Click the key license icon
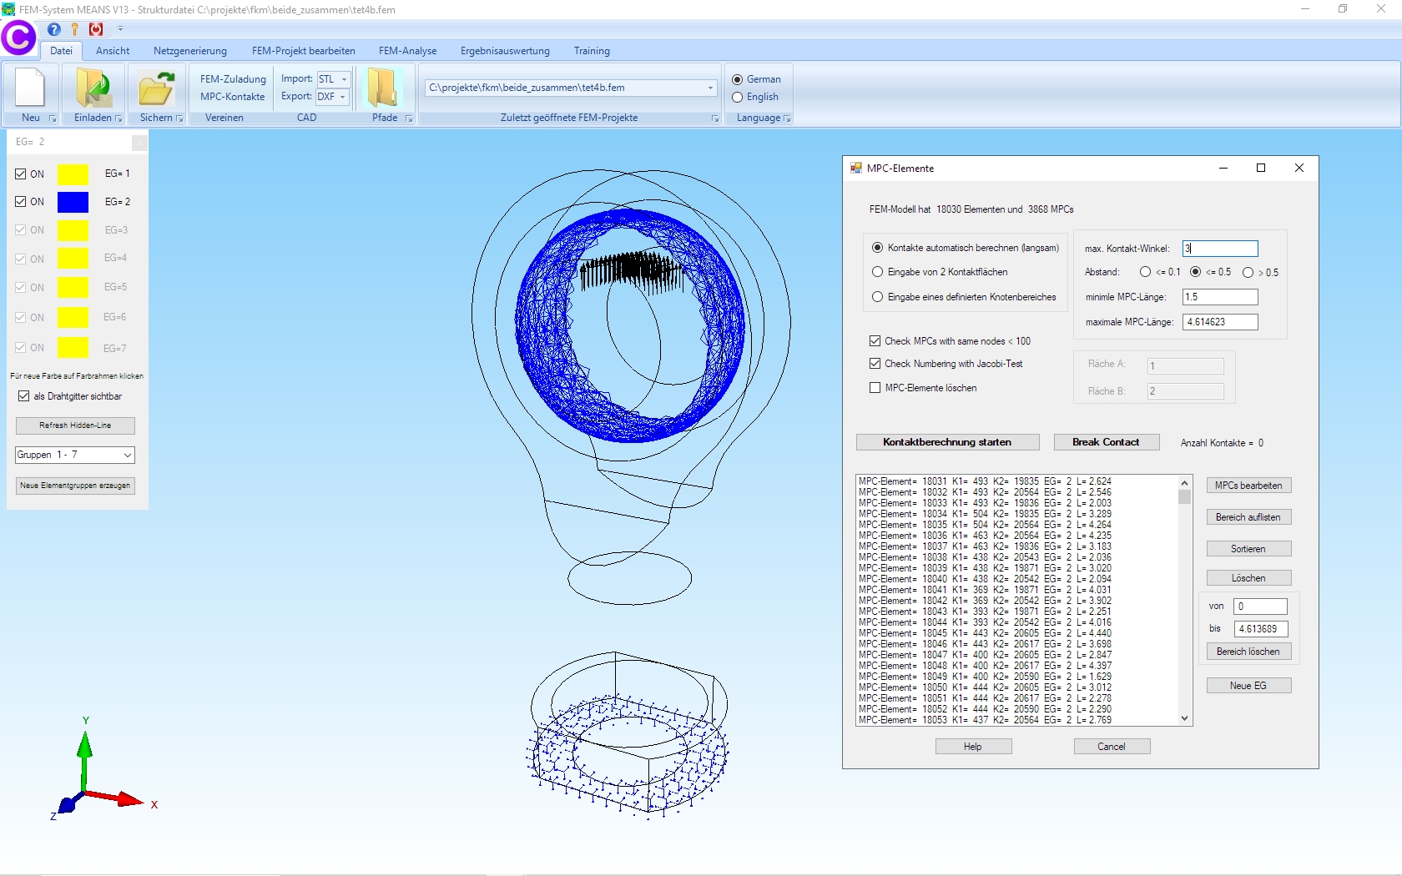 [74, 29]
